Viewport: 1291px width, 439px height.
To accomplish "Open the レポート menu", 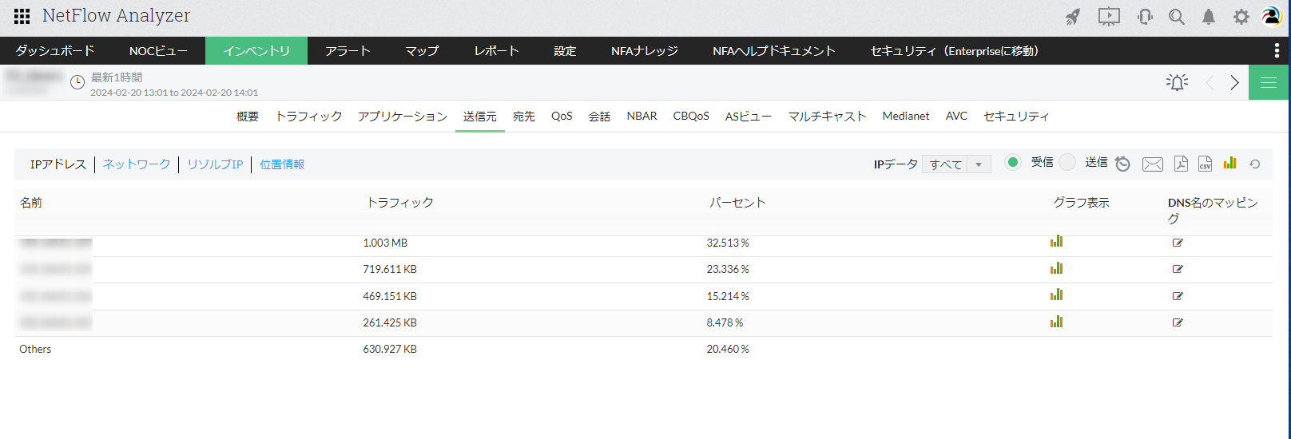I will 496,50.
